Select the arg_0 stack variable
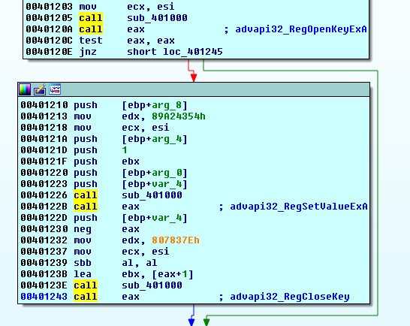Viewport: 410px width, 326px height. (x=167, y=173)
